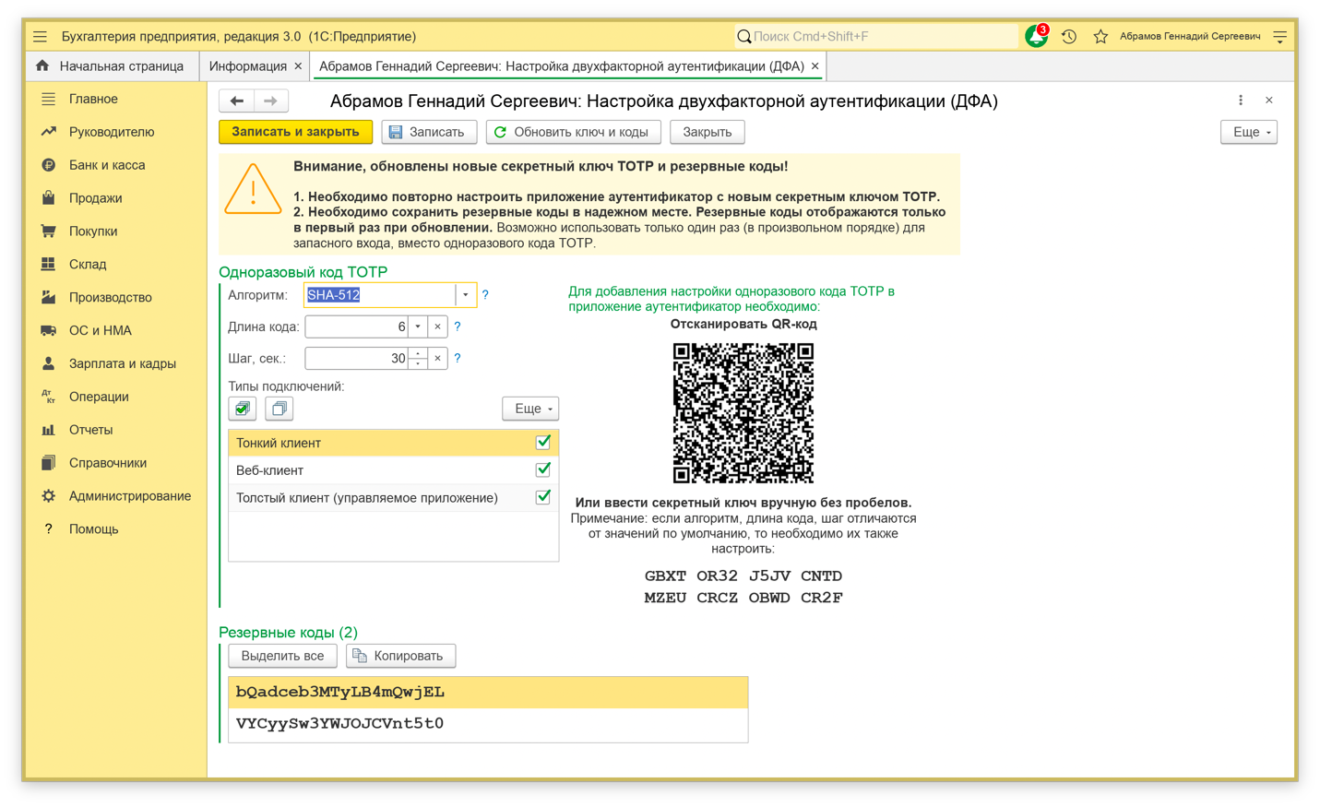
Task: Open the top-right Еще dropdown
Action: click(x=1249, y=132)
